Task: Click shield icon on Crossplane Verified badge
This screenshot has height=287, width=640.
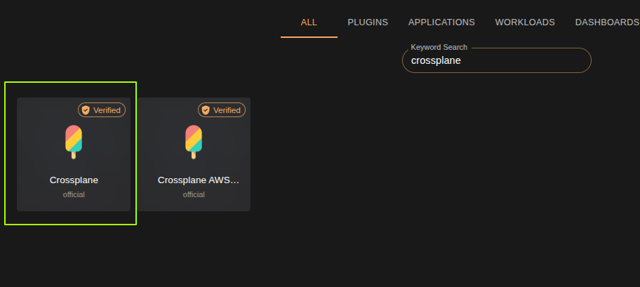Action: [86, 110]
